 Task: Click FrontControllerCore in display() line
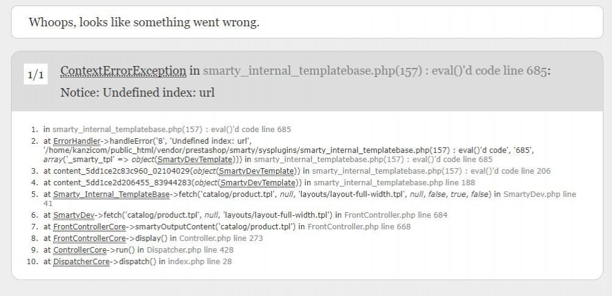click(89, 239)
